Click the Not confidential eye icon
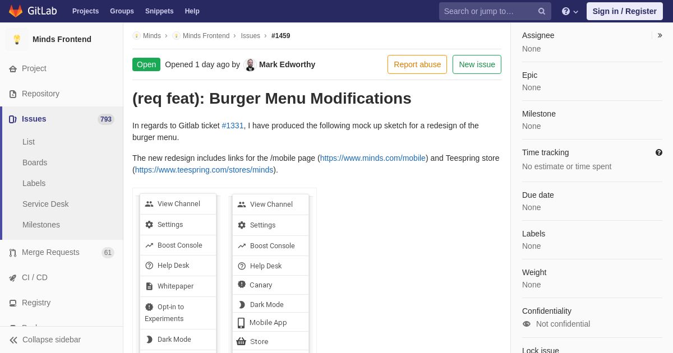673x353 pixels. point(527,324)
